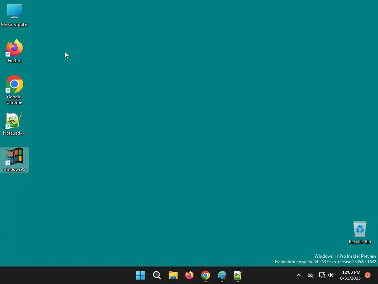
Task: Select the Google Chrome desktop shortcut
Action: 14,90
